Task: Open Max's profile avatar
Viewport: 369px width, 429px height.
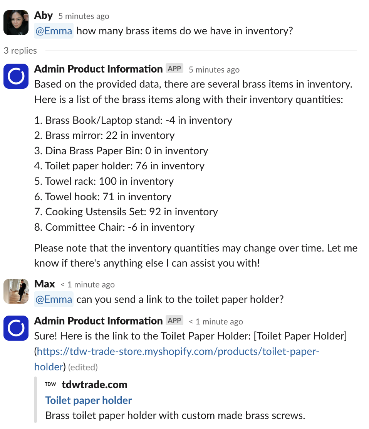Action: coord(16,291)
